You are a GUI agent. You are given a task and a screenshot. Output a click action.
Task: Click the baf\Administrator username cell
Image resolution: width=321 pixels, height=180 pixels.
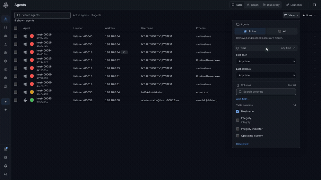(x=152, y=92)
